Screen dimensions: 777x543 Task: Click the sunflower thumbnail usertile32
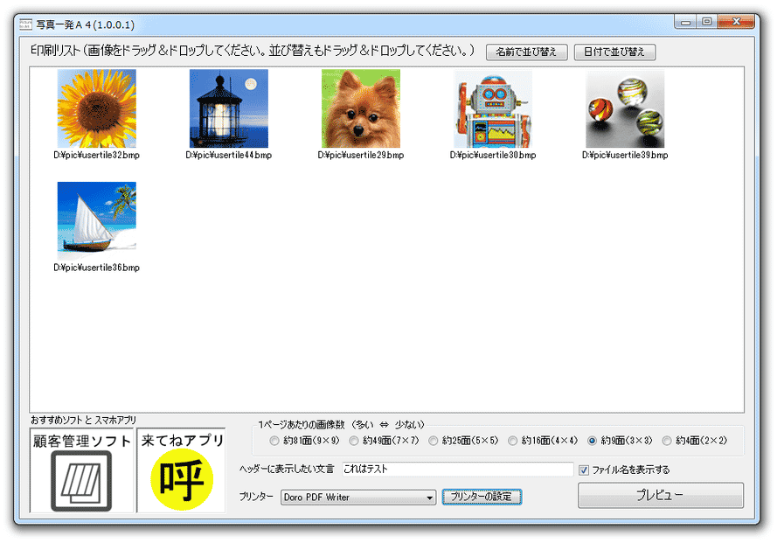pos(97,108)
